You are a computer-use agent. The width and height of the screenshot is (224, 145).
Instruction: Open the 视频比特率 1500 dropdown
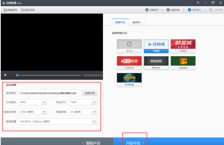tap(44, 112)
